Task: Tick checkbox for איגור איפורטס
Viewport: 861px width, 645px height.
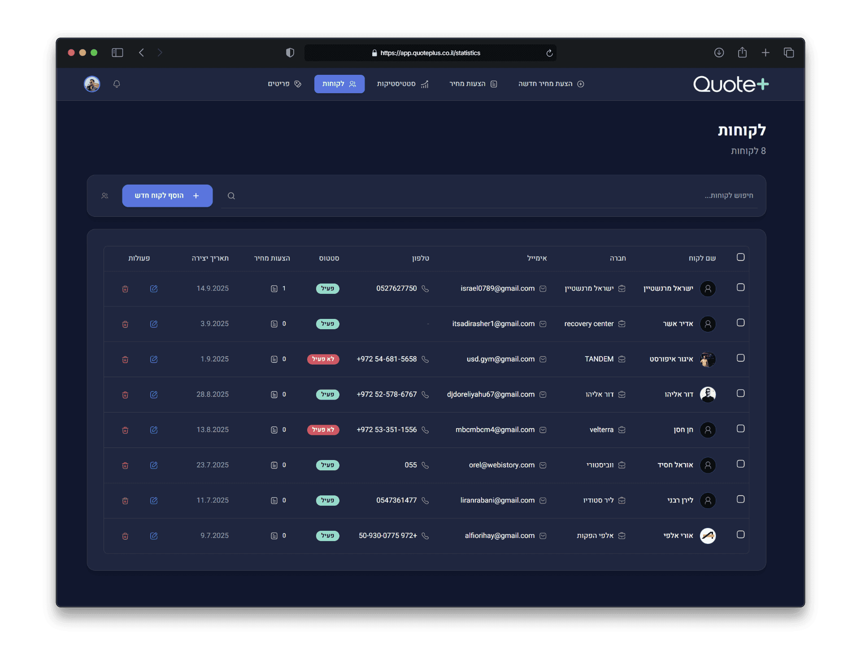Action: coord(740,358)
